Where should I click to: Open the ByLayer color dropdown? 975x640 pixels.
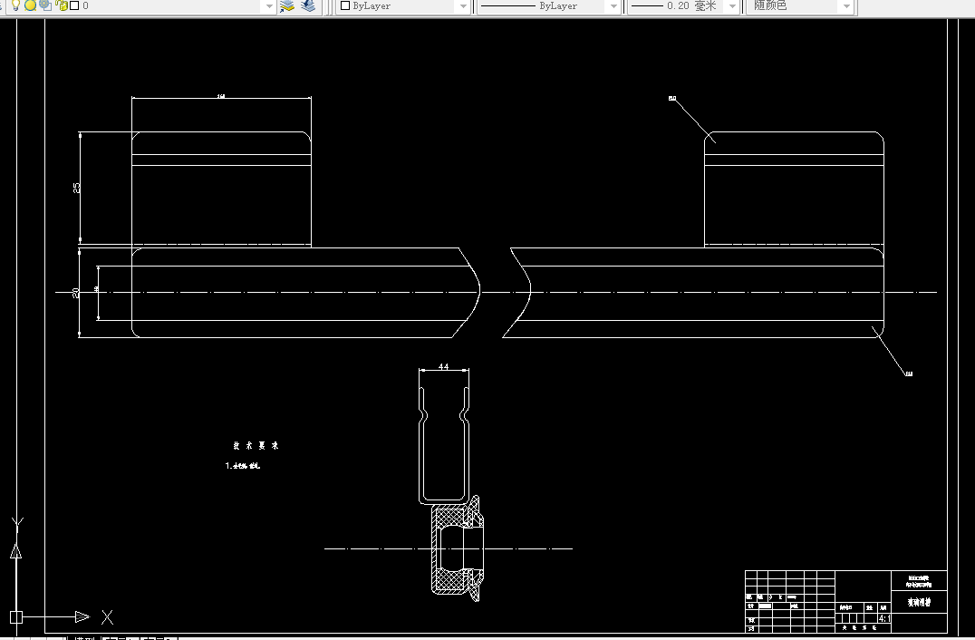click(463, 6)
